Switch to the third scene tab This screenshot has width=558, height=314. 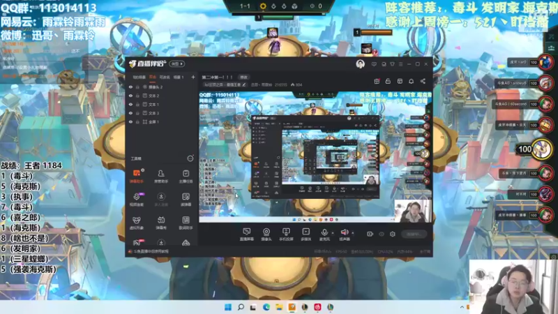click(x=165, y=77)
